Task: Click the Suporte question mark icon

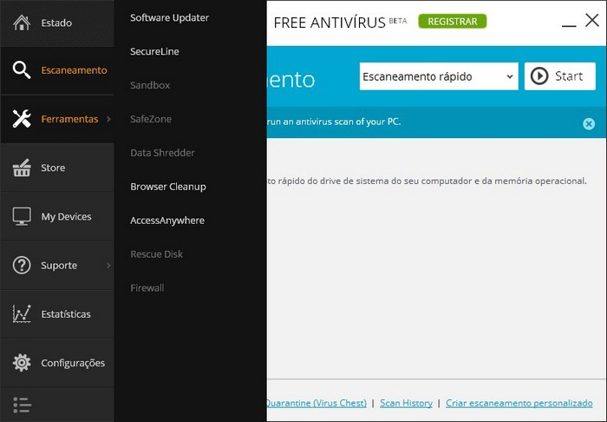Action: click(22, 265)
